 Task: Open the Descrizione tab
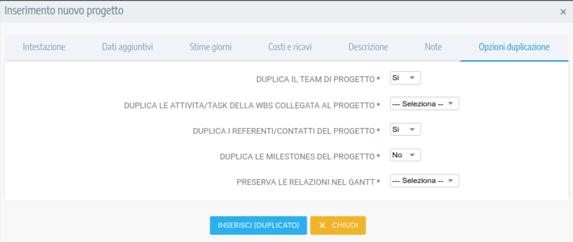click(368, 47)
